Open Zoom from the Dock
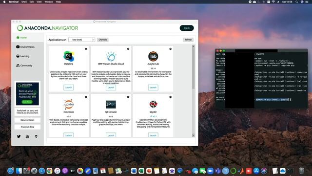 [210, 171]
